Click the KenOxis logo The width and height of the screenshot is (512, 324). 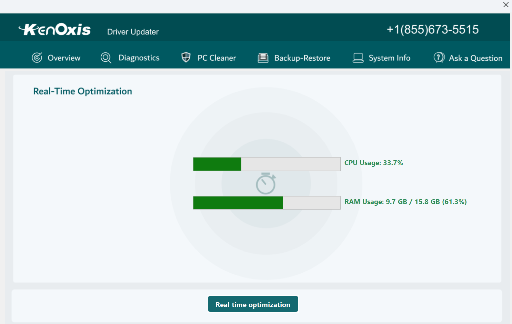(54, 29)
